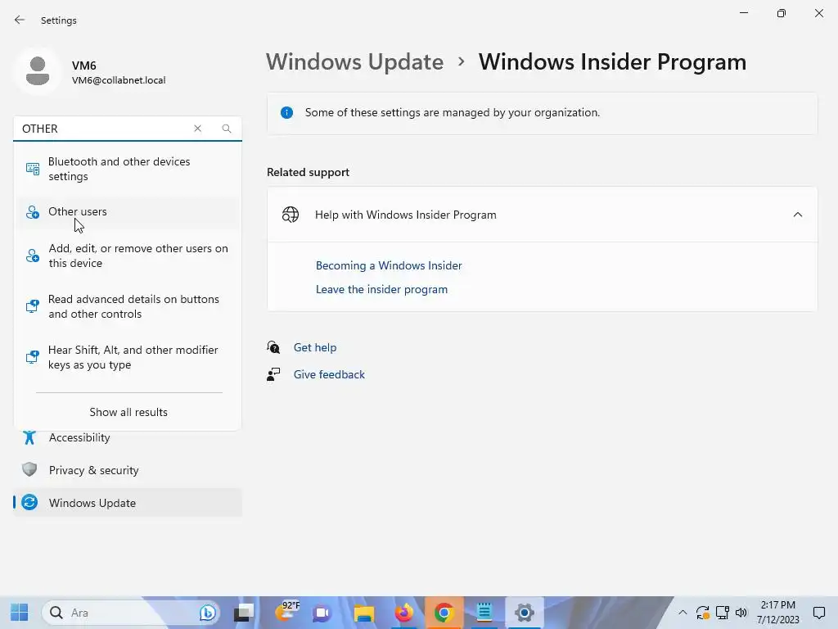
Task: Click the narrator icon beside Read advanced details
Action: (x=33, y=306)
